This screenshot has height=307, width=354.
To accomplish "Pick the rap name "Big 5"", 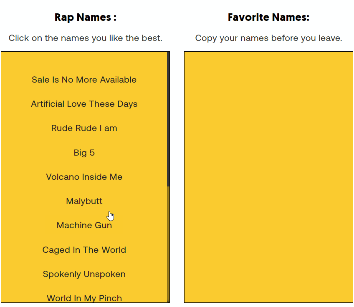I will pyautogui.click(x=84, y=153).
